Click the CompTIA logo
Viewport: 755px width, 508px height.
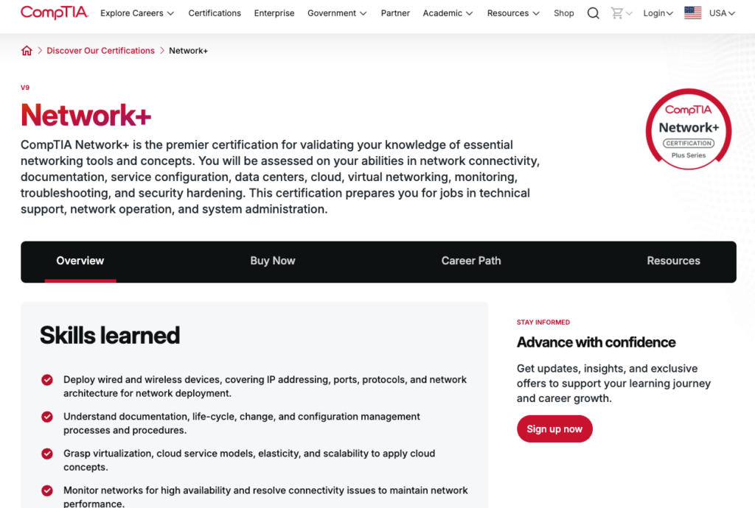(x=54, y=13)
